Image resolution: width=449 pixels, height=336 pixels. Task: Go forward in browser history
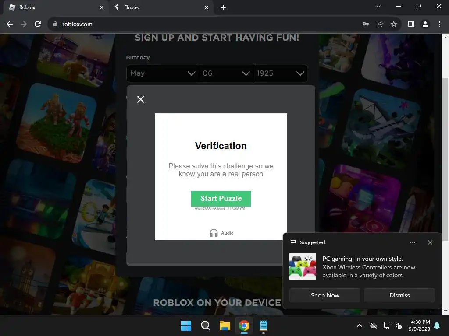click(x=24, y=24)
